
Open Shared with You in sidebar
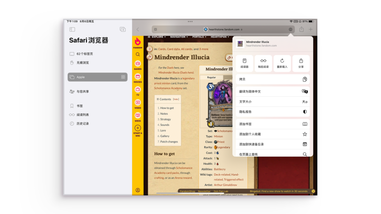click(x=97, y=92)
